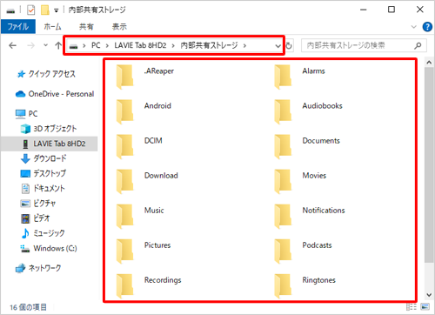Switch to the 表示 ribbon tab
The width and height of the screenshot is (435, 315).
(x=119, y=27)
